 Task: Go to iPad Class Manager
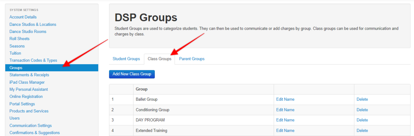[27, 82]
